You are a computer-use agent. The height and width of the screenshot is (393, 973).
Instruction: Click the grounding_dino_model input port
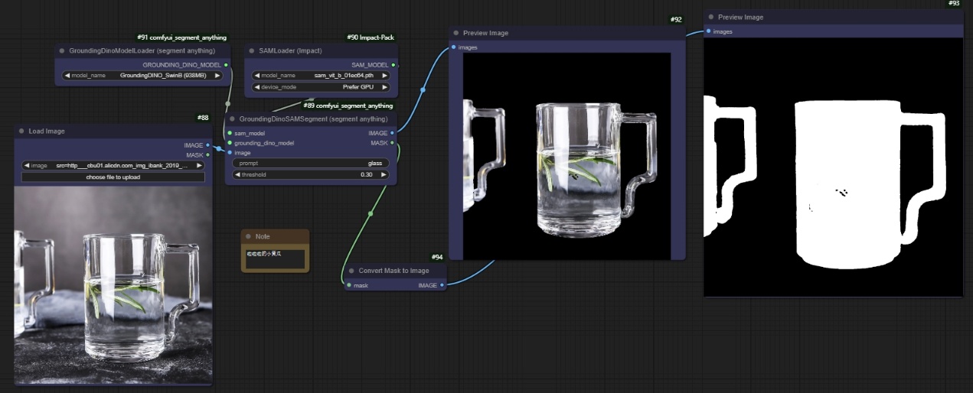(230, 143)
